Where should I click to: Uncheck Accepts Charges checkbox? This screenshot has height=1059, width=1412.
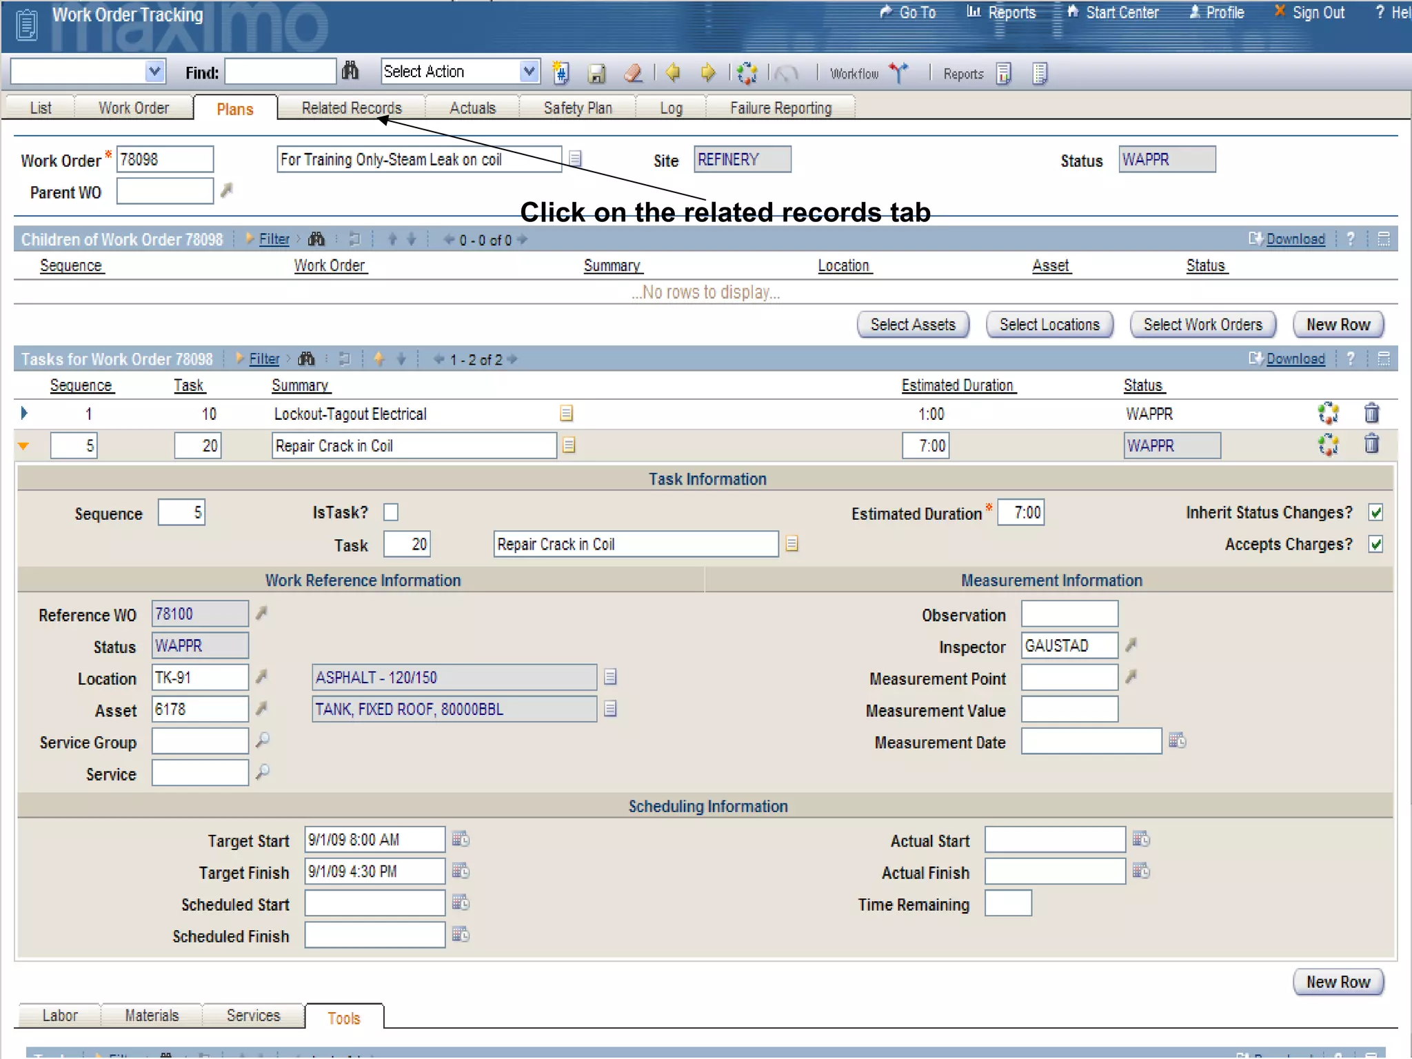pos(1376,544)
